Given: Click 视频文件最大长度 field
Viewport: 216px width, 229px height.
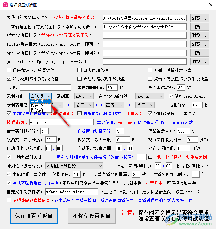Looking at the screenshot, I should [123, 140].
